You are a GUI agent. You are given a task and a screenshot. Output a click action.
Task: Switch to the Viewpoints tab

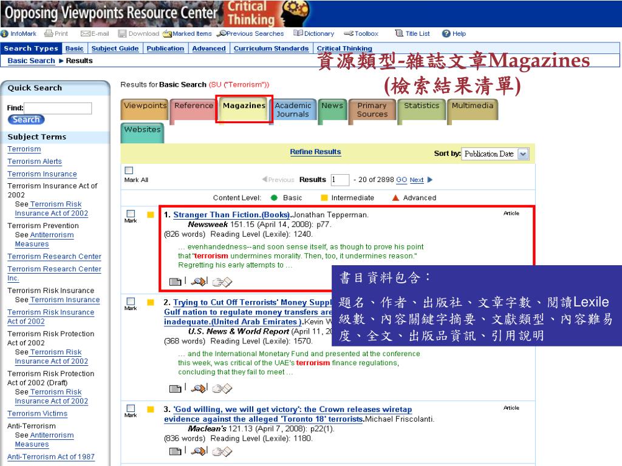click(145, 109)
